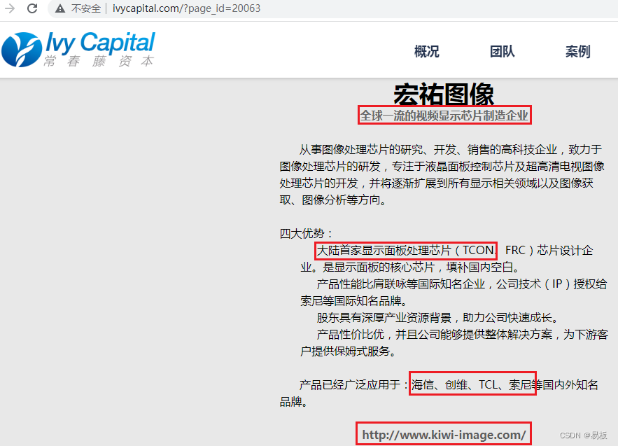Click the Ivy Capital logo

[x=78, y=49]
